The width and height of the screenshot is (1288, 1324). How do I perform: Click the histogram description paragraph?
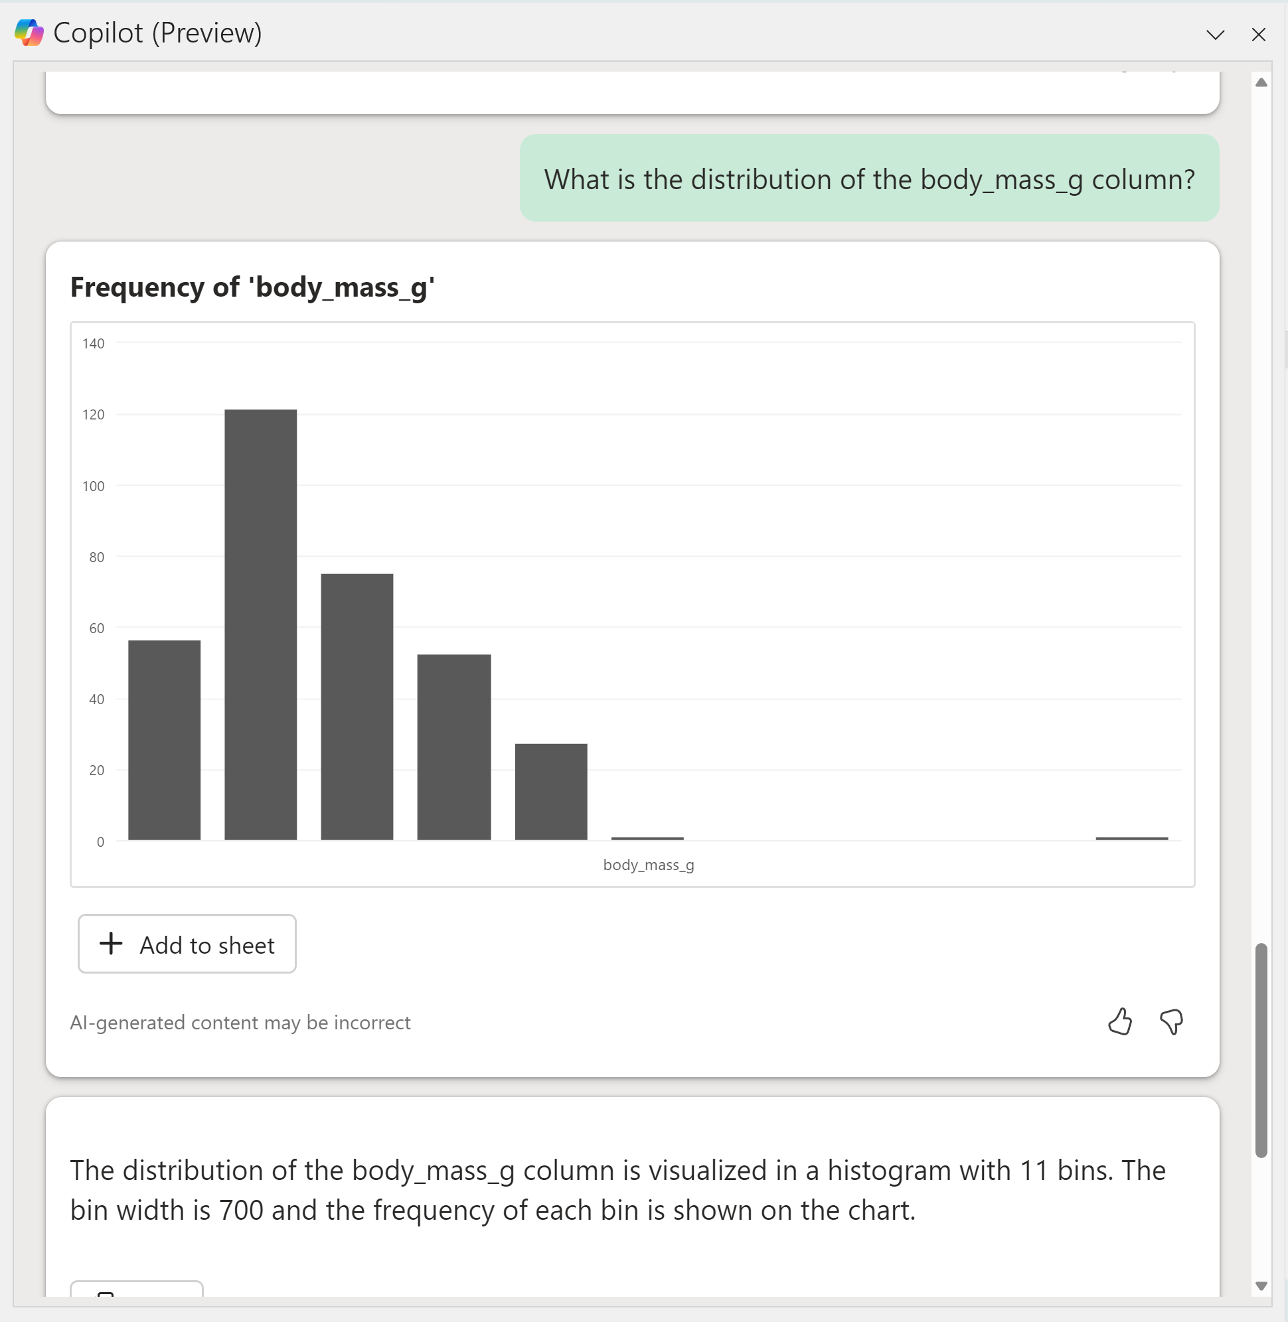pos(617,1190)
